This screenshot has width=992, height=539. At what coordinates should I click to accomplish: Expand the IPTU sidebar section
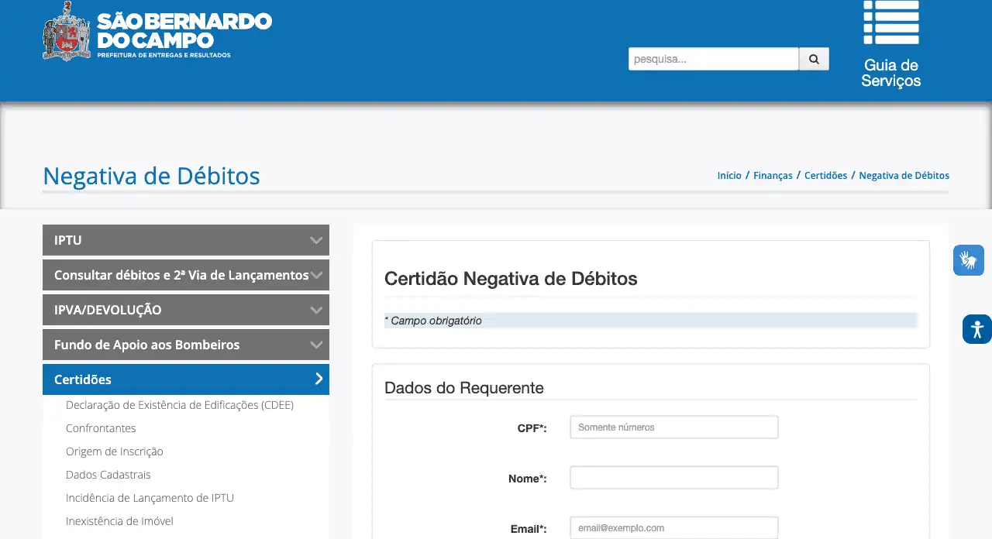186,240
